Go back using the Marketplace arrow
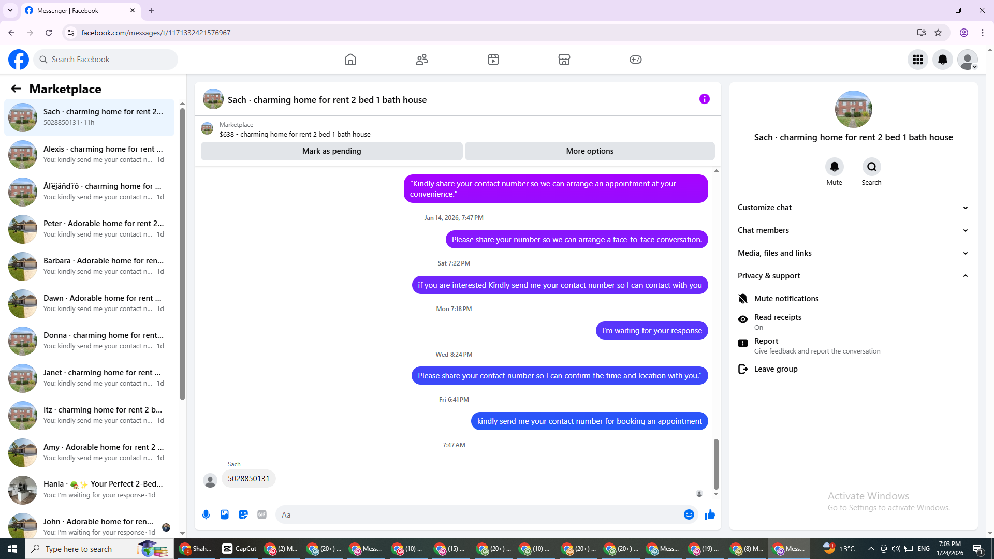 coord(16,89)
